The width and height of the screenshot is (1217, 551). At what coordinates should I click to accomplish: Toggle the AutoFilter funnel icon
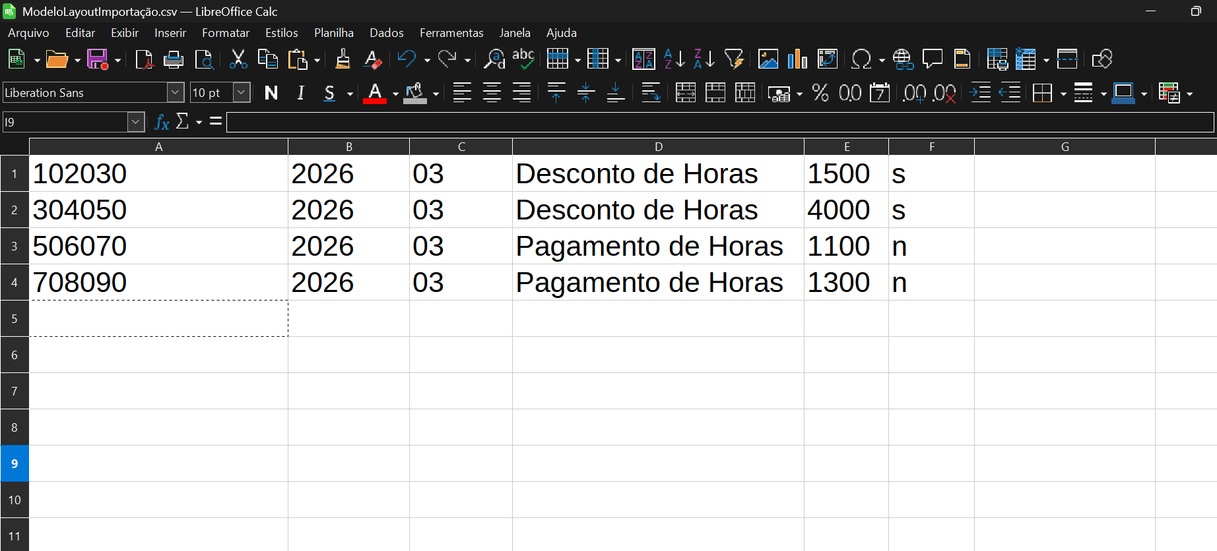[734, 59]
